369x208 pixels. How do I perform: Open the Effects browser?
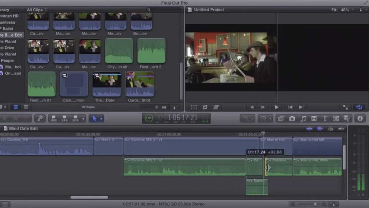(x=281, y=119)
